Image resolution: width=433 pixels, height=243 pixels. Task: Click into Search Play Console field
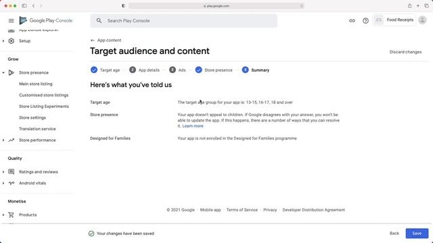tap(183, 21)
